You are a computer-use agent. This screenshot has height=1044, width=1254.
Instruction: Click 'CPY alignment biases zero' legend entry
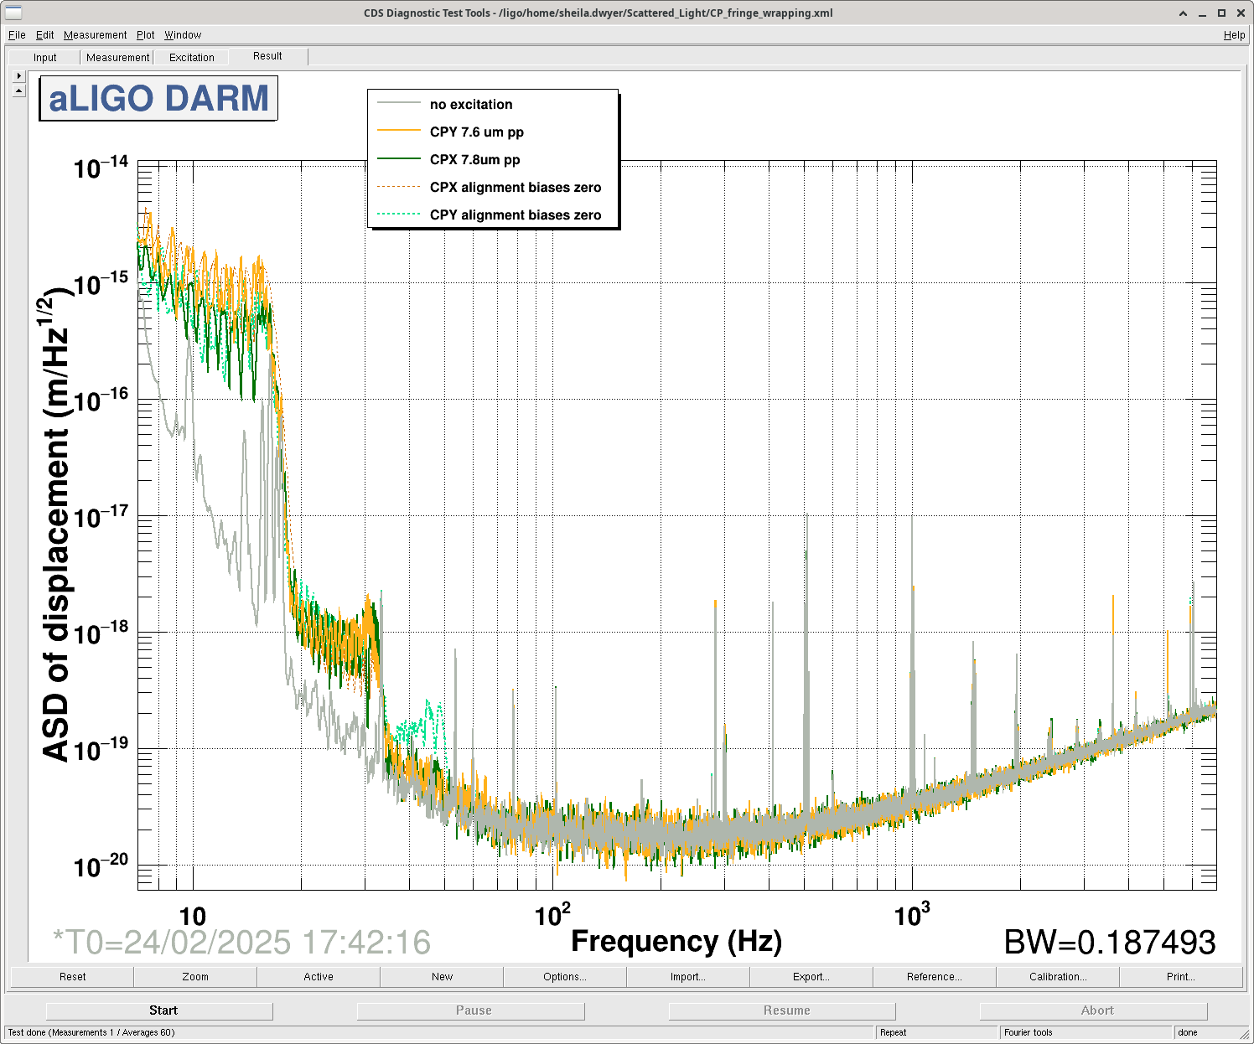click(x=516, y=215)
